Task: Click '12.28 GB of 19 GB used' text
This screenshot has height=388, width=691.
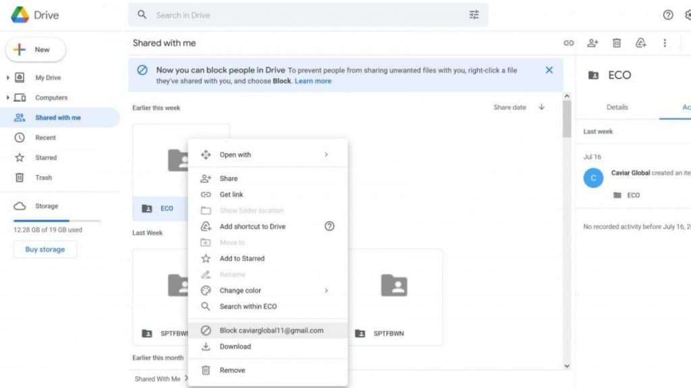Action: 48,230
